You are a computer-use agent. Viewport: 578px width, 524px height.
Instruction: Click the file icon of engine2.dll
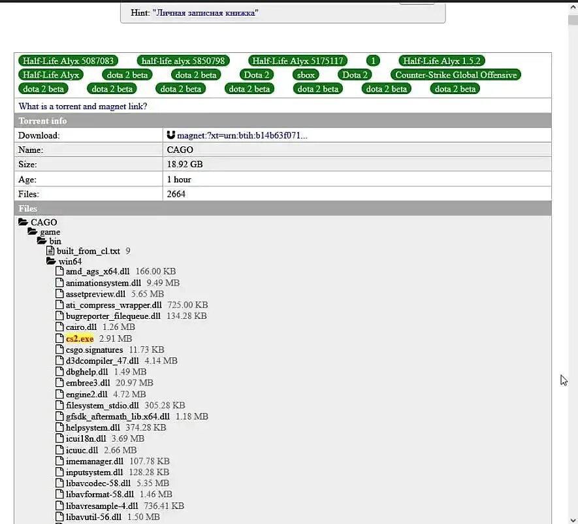[x=59, y=394]
